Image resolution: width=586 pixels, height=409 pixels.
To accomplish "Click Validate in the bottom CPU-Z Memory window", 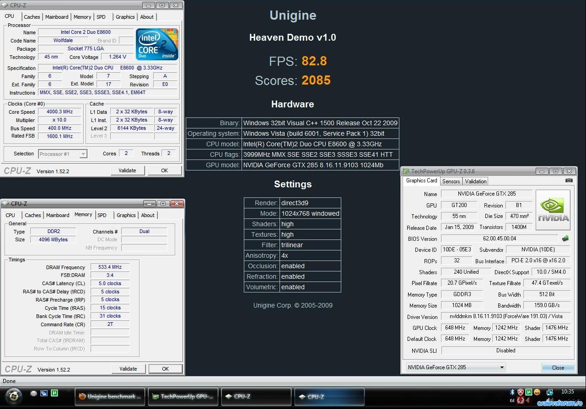I will pos(129,369).
